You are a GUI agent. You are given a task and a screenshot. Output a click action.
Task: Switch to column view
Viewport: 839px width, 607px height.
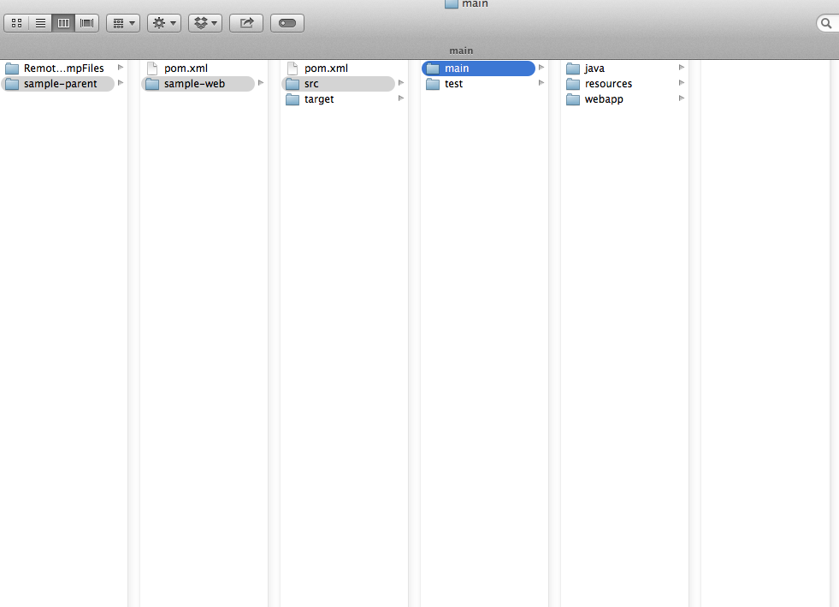pyautogui.click(x=63, y=23)
